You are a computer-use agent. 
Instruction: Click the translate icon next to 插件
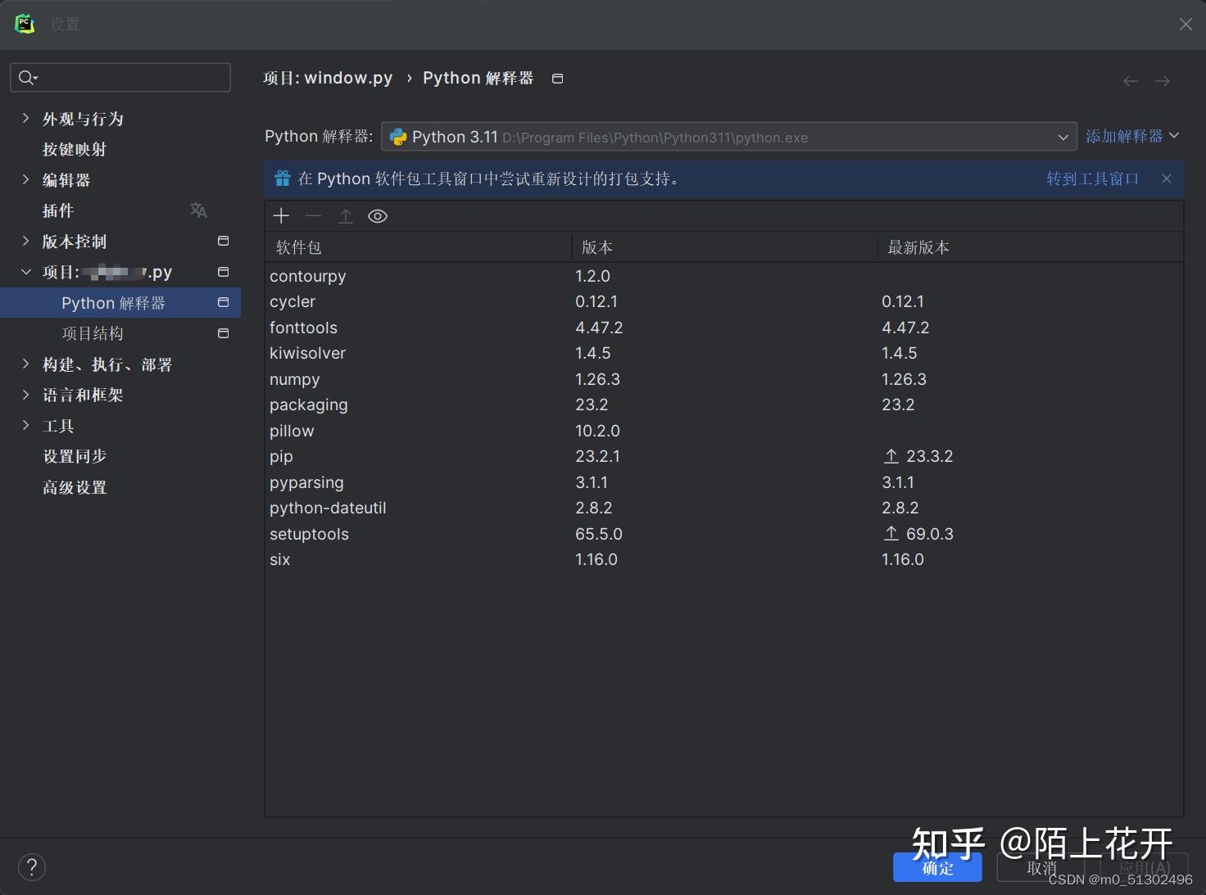coord(198,210)
